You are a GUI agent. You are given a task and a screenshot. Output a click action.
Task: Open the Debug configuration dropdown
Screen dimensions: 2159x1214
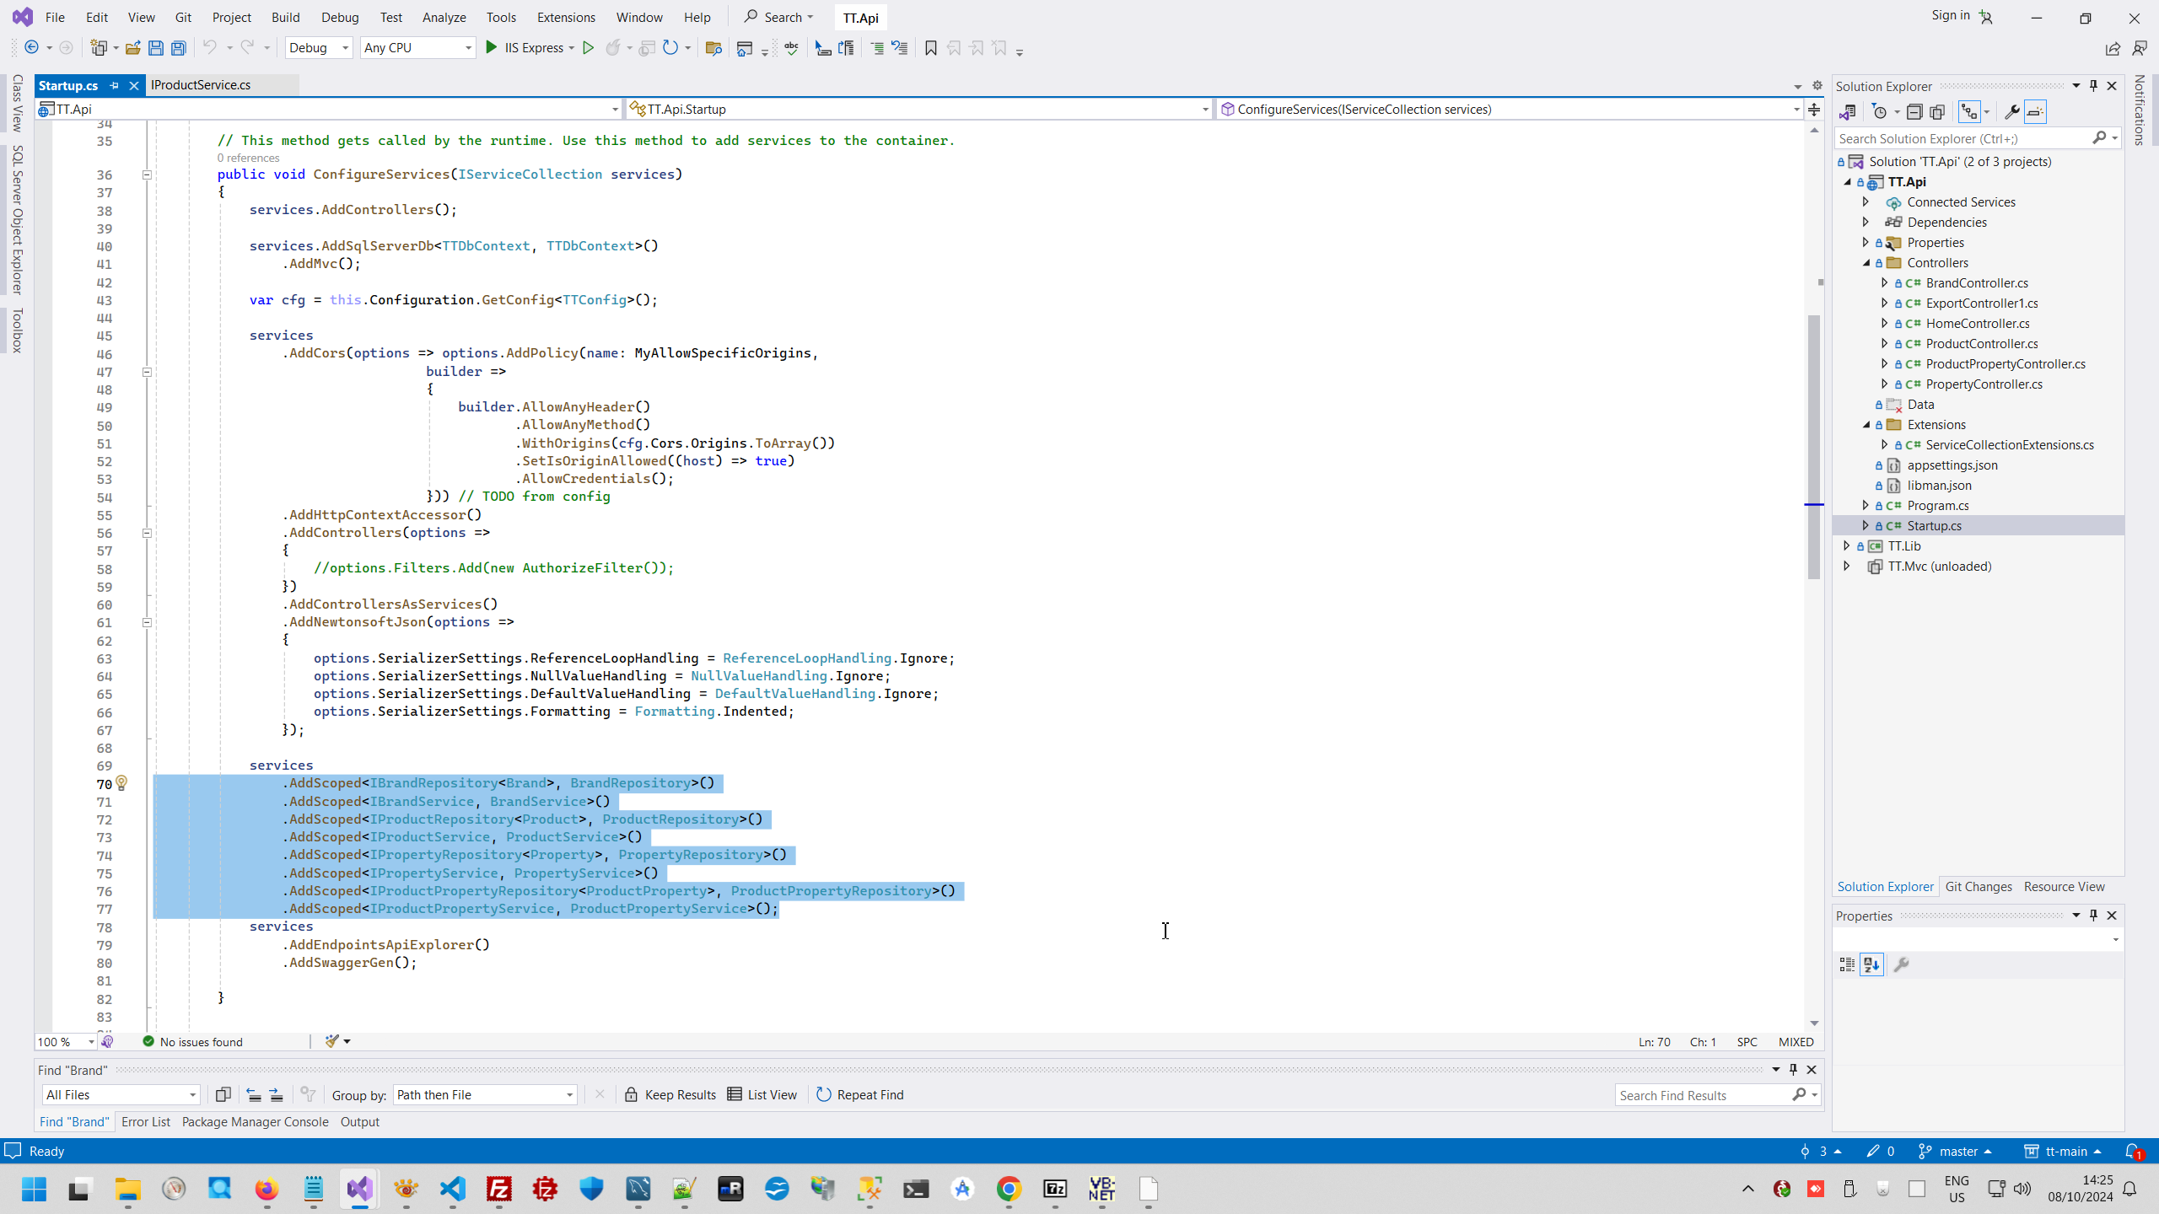(318, 48)
